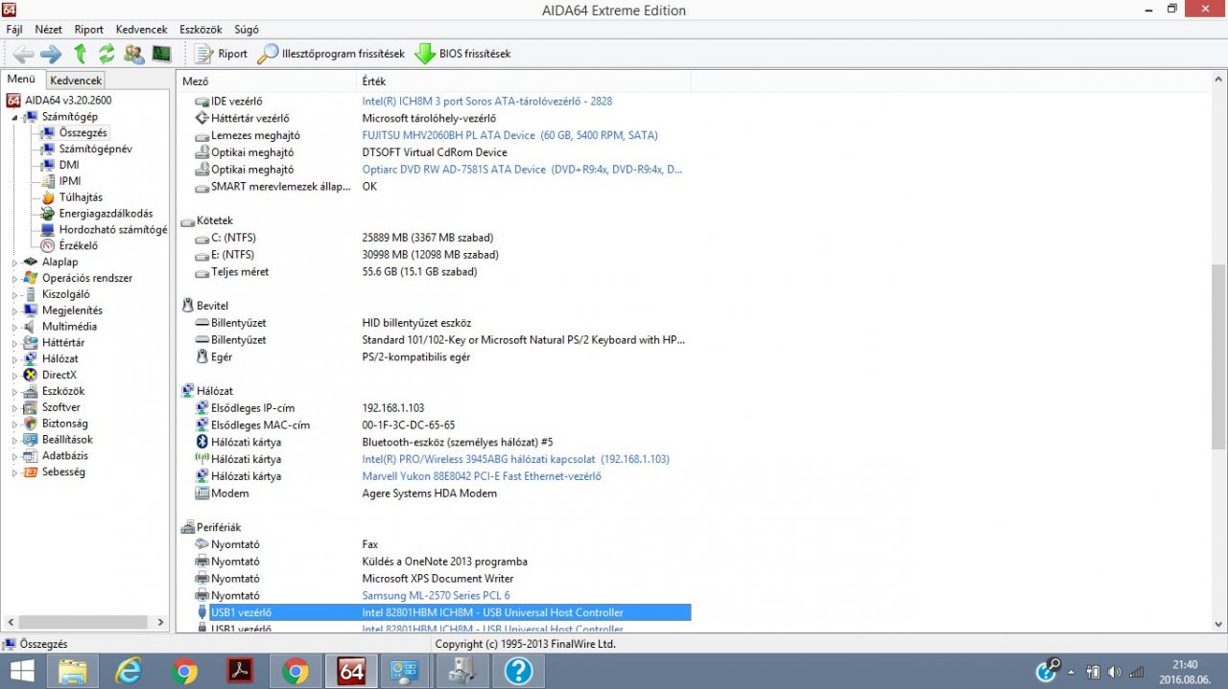Click the Sebesség tree icon
1228x689 pixels.
coord(31,472)
